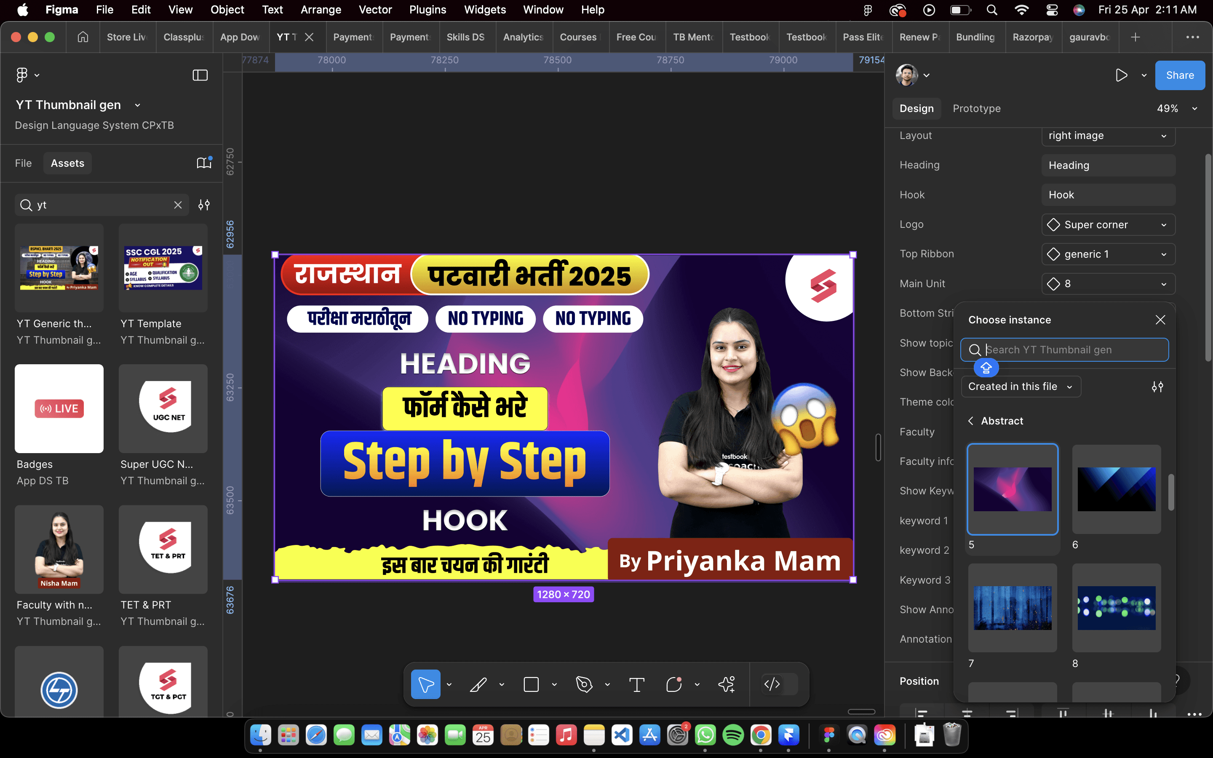Toggle the sidebar minimize panel icon
This screenshot has width=1213, height=758.
click(200, 75)
